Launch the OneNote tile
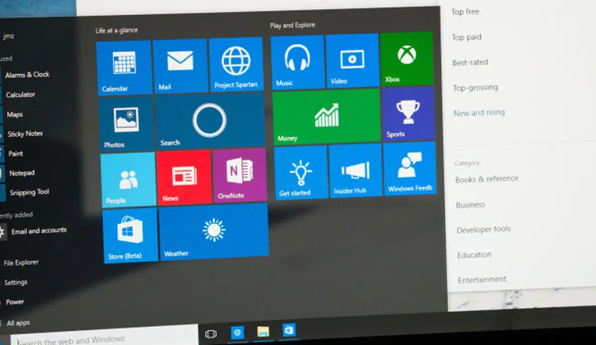The height and width of the screenshot is (345, 596). [x=239, y=175]
